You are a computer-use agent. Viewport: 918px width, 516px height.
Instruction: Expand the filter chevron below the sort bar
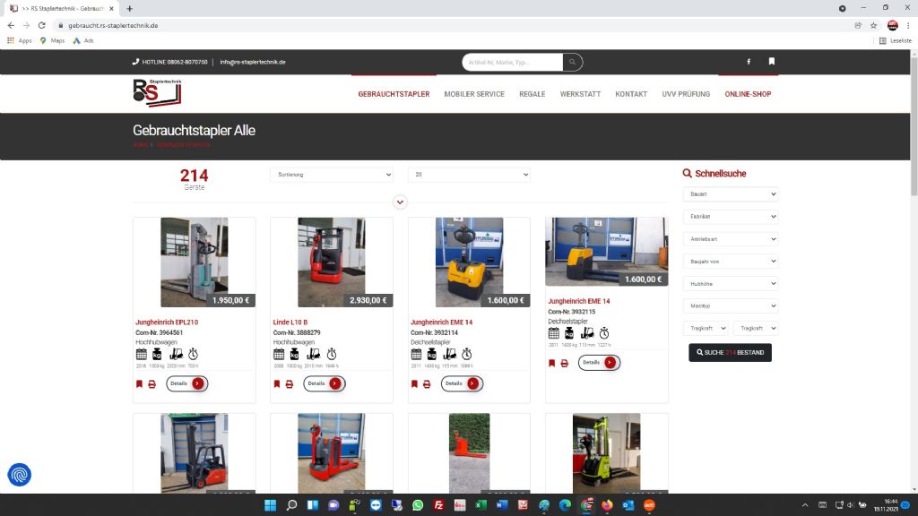point(400,202)
